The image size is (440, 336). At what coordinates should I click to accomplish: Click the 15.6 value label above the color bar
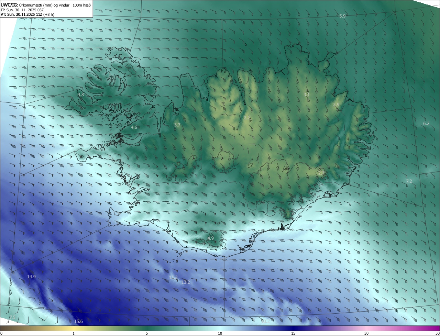(x=78, y=321)
